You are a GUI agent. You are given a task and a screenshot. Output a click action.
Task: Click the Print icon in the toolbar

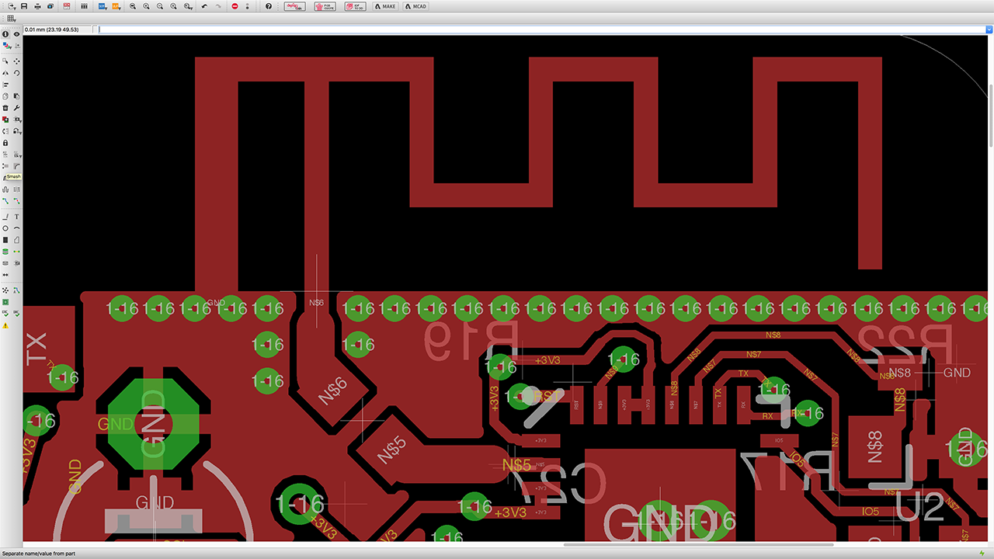37,6
